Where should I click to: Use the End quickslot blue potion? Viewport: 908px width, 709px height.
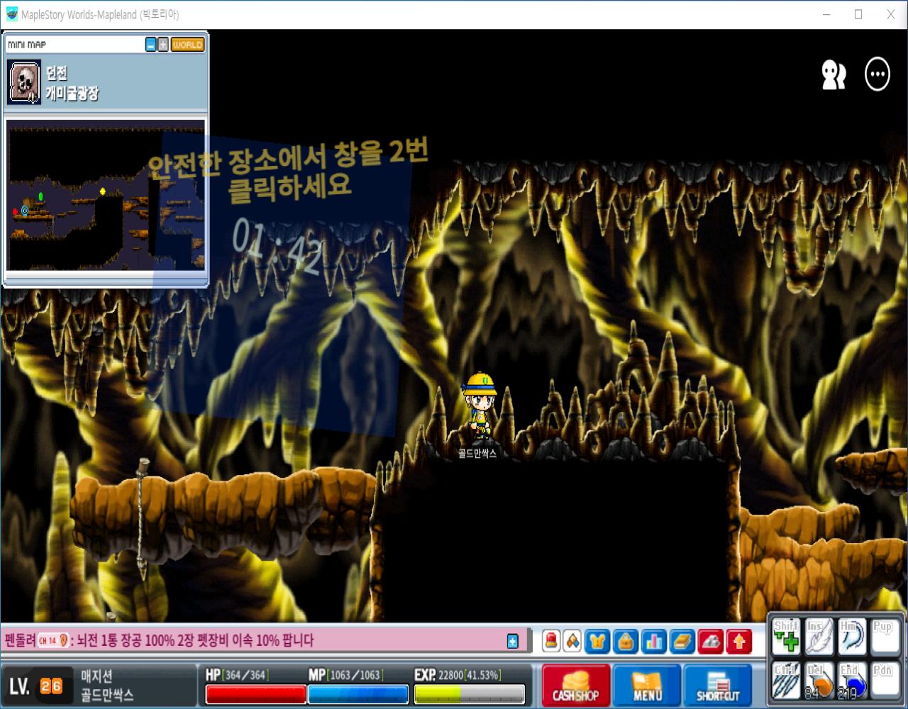coord(852,679)
